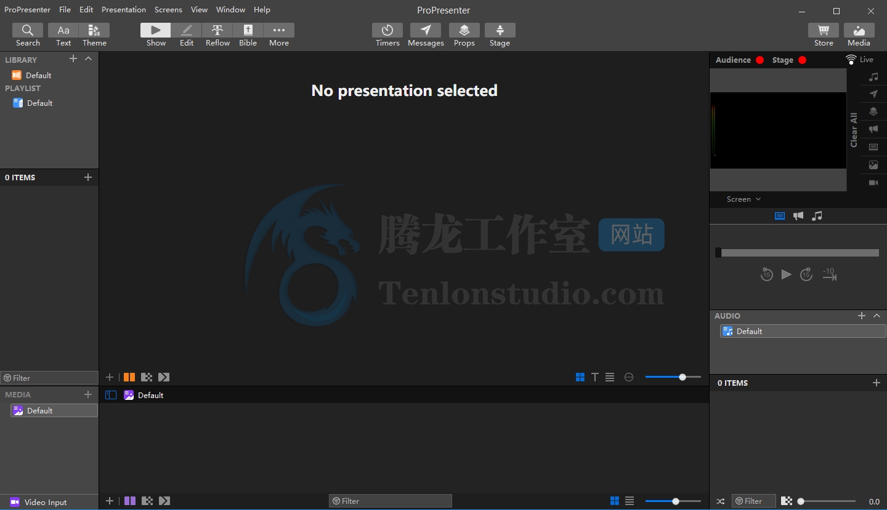Viewport: 887px width, 510px height.
Task: Add item in the left 0 ITEMS header
Action: [x=88, y=177]
